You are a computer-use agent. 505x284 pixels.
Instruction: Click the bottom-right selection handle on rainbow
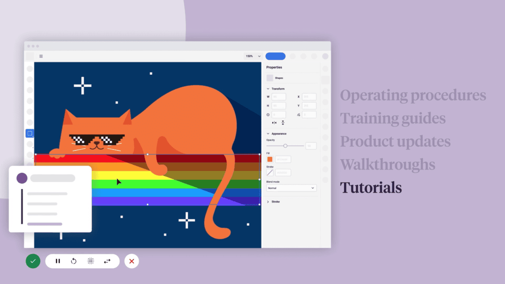pos(260,204)
